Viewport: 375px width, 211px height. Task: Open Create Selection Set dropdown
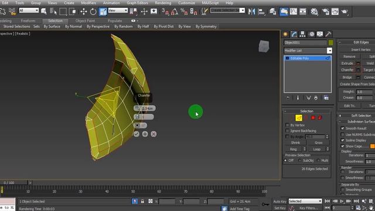[x=242, y=11]
